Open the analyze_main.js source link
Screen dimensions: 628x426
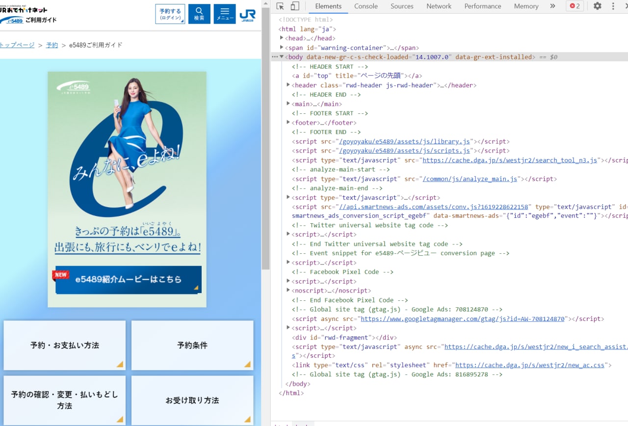coord(470,179)
